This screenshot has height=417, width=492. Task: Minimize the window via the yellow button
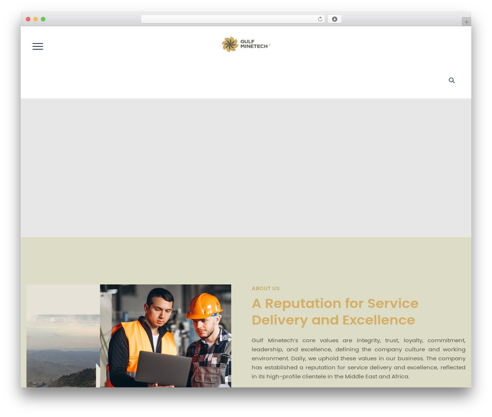click(35, 19)
